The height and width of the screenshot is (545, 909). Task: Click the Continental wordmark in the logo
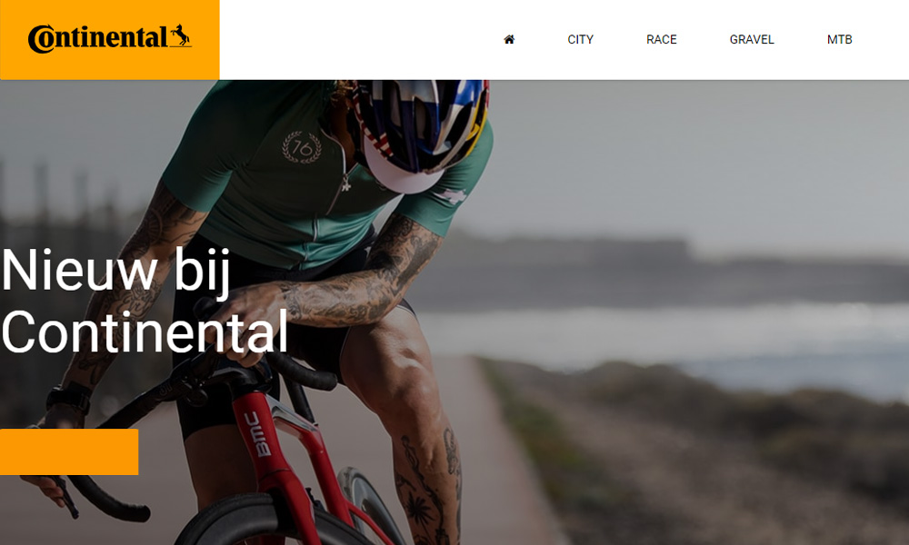97,39
